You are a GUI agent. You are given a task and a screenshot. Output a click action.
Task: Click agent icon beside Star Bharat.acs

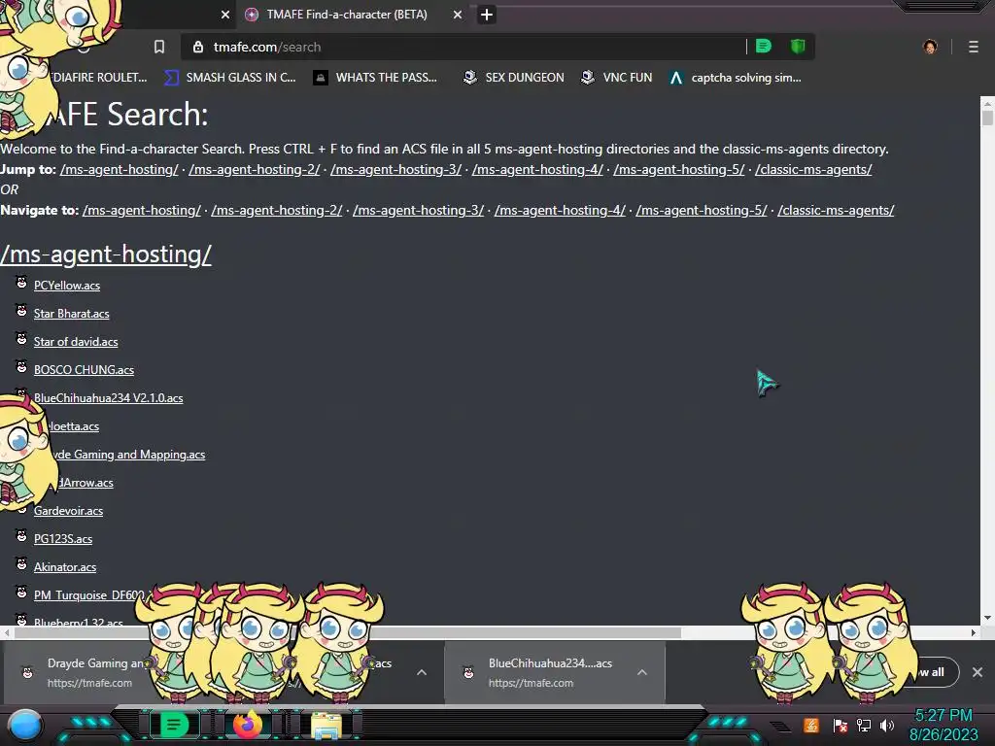click(x=21, y=311)
